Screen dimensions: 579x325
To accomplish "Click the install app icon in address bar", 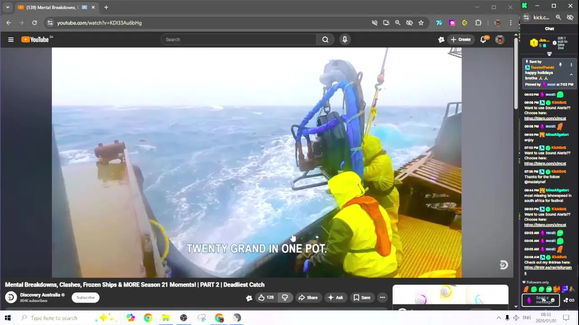I will 386,23.
